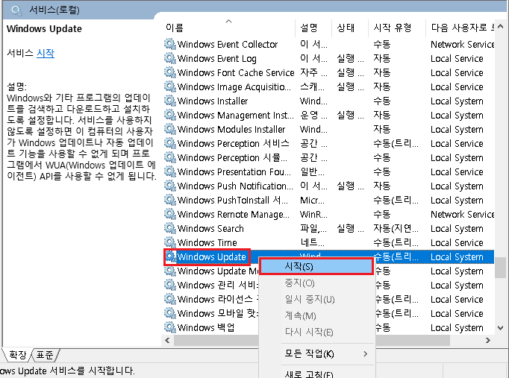Click the Windows Image Acquisition gear icon
The image size is (509, 378).
click(169, 86)
